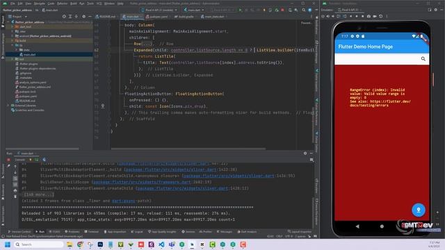Screen dimensions: 445x250
Task: Emulator home circle button in toolbar
Action: 357,16
